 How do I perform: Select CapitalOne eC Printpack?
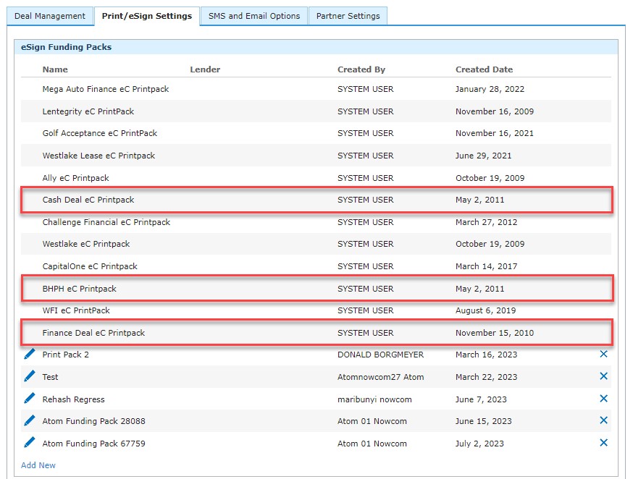coord(316,266)
